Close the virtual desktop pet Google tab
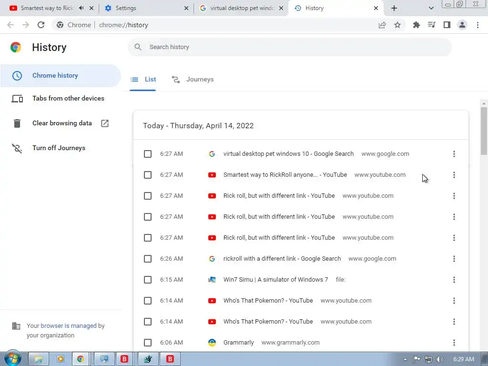This screenshot has width=488, height=366. (x=281, y=8)
